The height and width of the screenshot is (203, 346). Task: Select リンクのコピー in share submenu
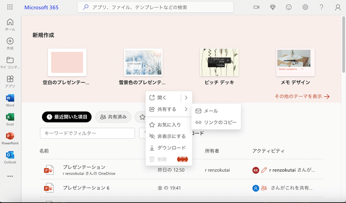point(216,122)
